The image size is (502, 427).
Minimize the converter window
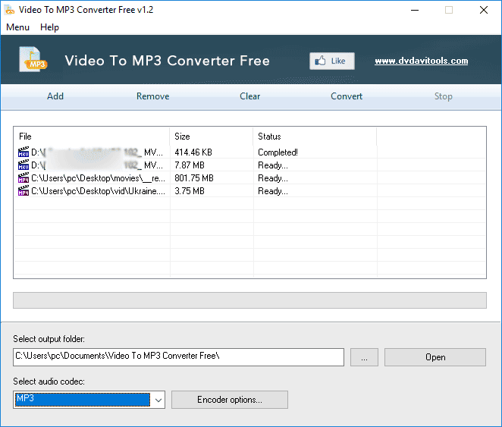pos(415,10)
